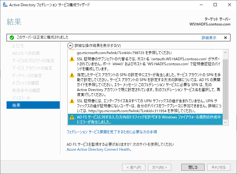Click scroll down arrow of the results list
Screen dimensions: 237x174
(225, 122)
